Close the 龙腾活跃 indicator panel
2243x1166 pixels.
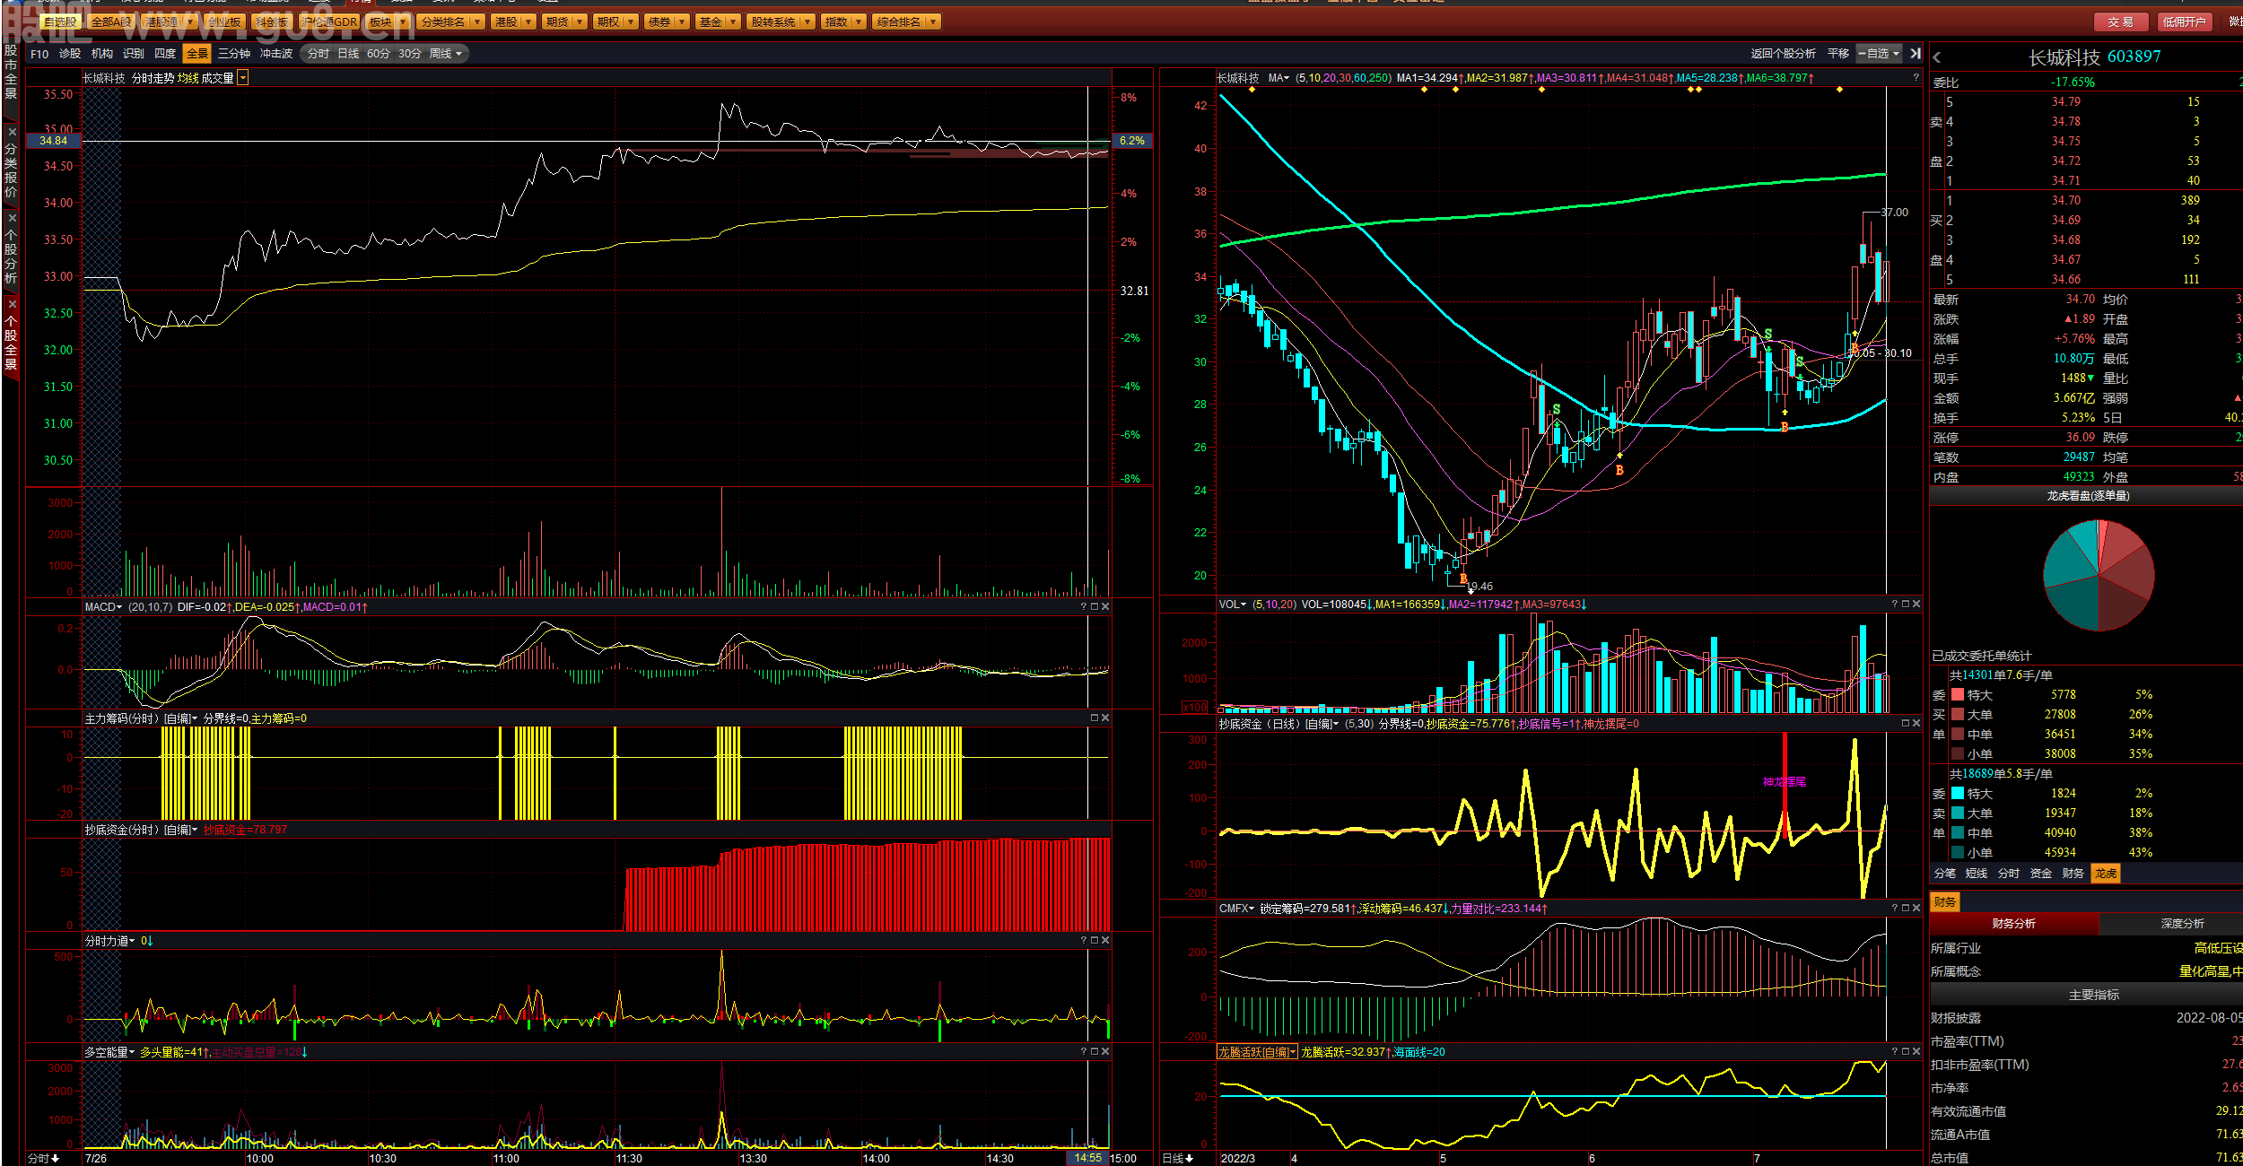point(1916,1052)
